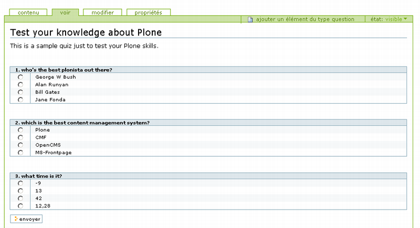Click the envoyer submit button
Screen dimensions: 420x228
point(26,219)
